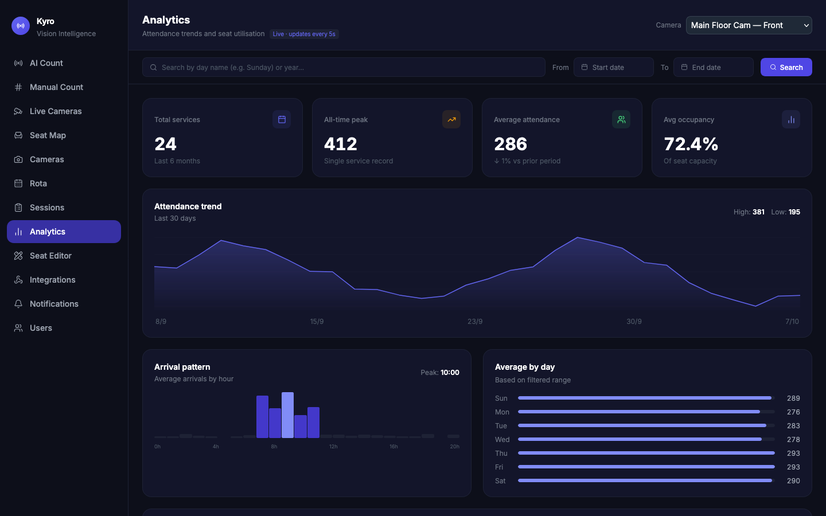Click the Manual Count hash icon
Screen dimensions: 826x516
pyautogui.click(x=18, y=87)
